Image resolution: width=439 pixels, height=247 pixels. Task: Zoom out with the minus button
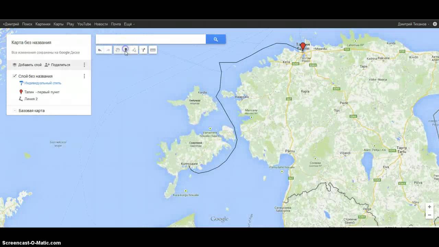429,215
